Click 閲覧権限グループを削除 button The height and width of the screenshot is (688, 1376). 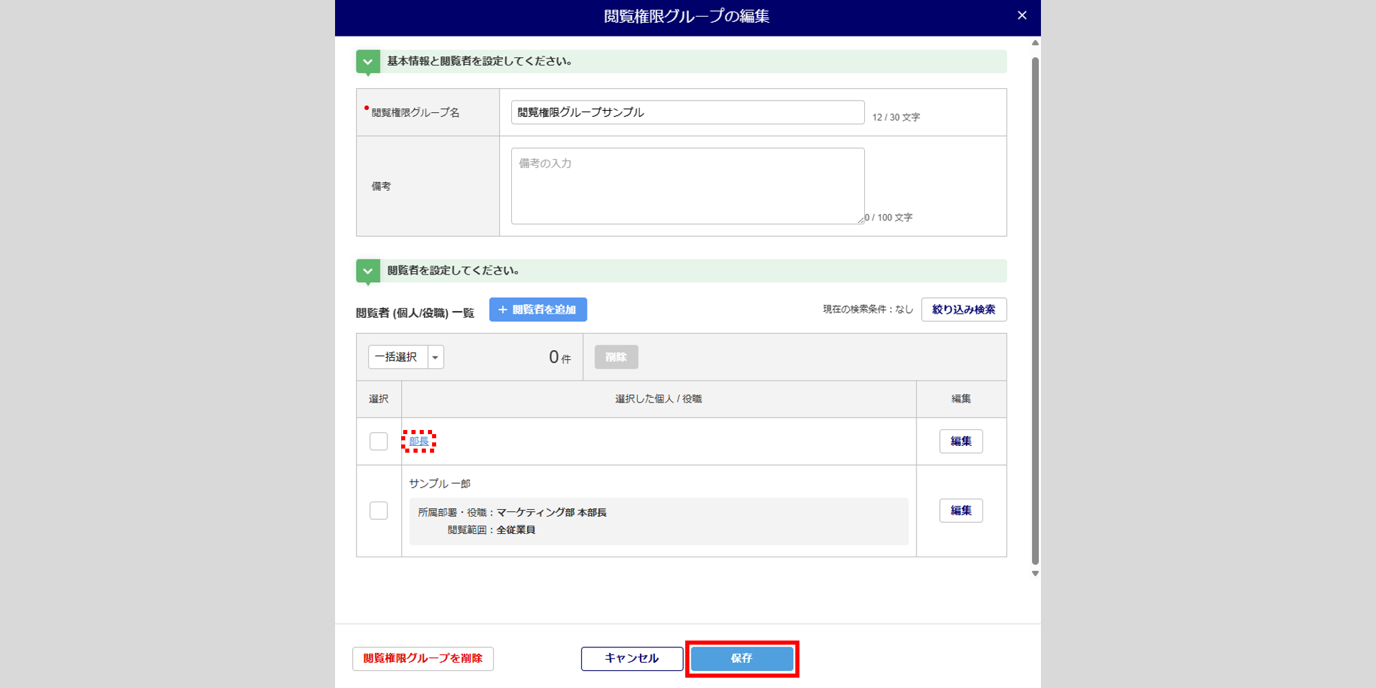coord(423,658)
